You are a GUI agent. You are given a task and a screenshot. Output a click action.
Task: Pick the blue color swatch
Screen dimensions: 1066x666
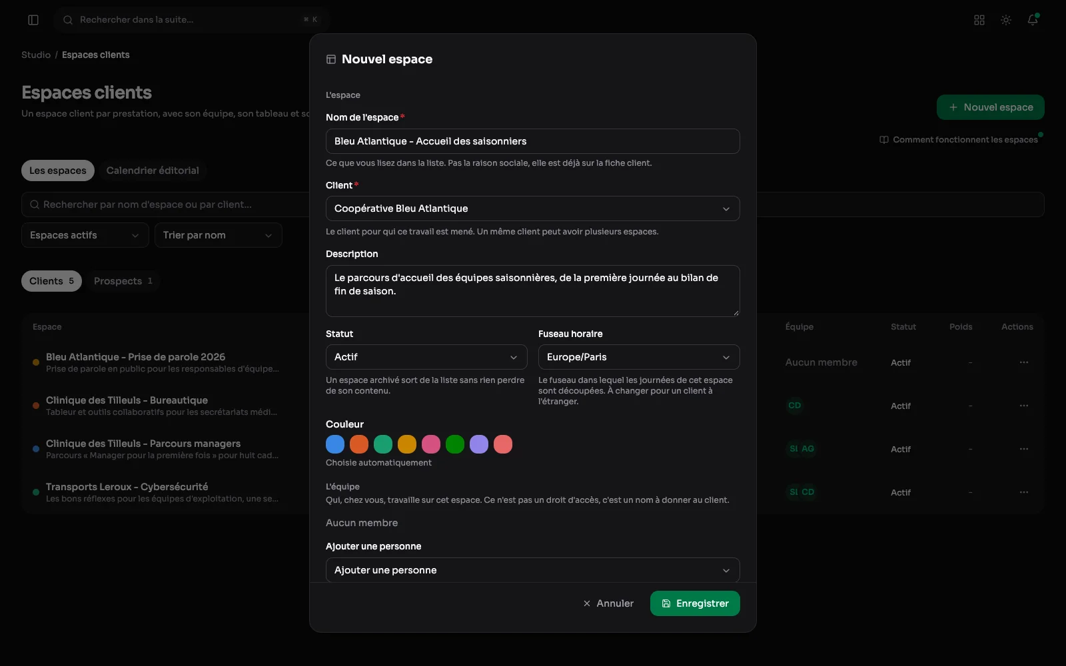[335, 444]
